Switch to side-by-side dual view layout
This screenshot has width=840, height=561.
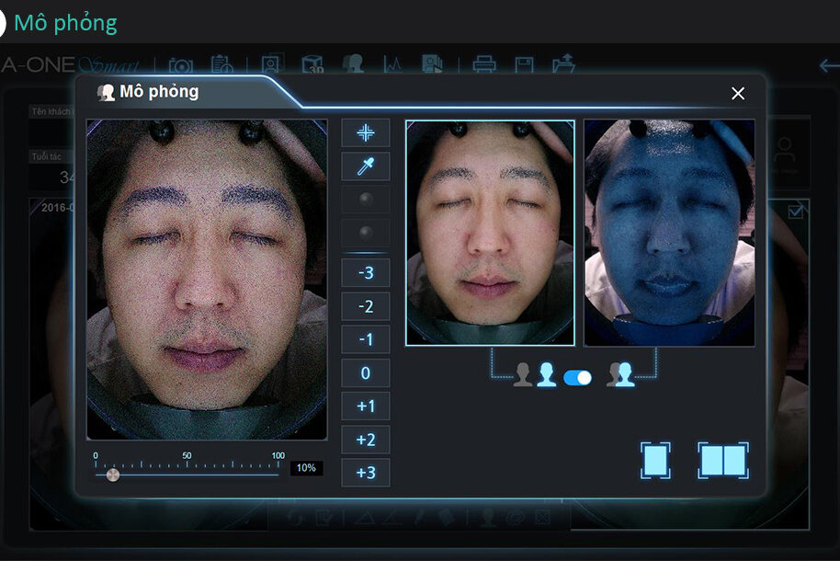point(722,460)
